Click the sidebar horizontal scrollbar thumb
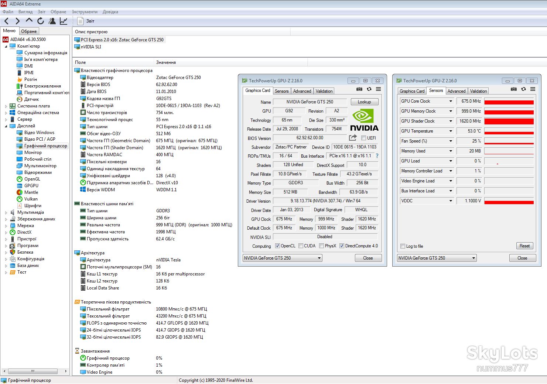The height and width of the screenshot is (384, 547). [33, 371]
